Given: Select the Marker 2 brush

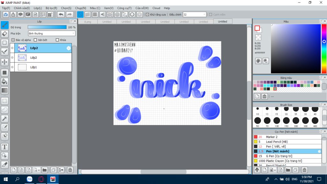Looking at the screenshot, I should pyautogui.click(x=287, y=137).
